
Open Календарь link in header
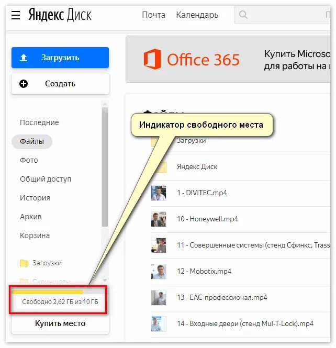click(197, 15)
